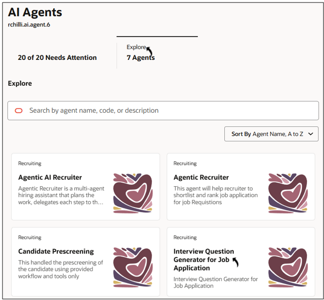Switch to Explore 7 Agents tab
The height and width of the screenshot is (300, 324).
[141, 53]
